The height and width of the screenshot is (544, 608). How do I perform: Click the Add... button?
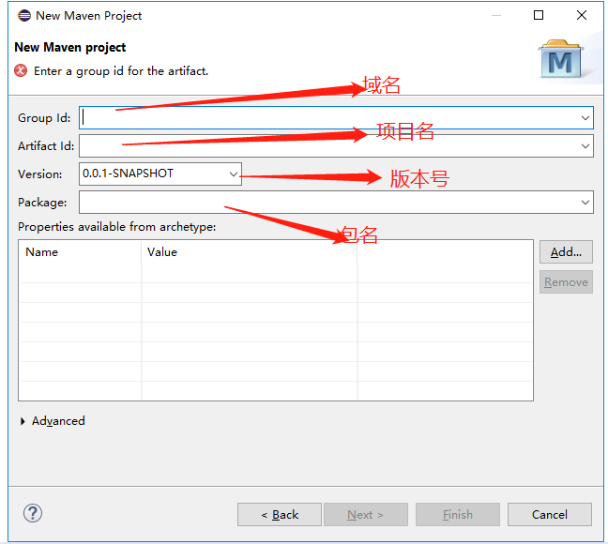(x=566, y=252)
